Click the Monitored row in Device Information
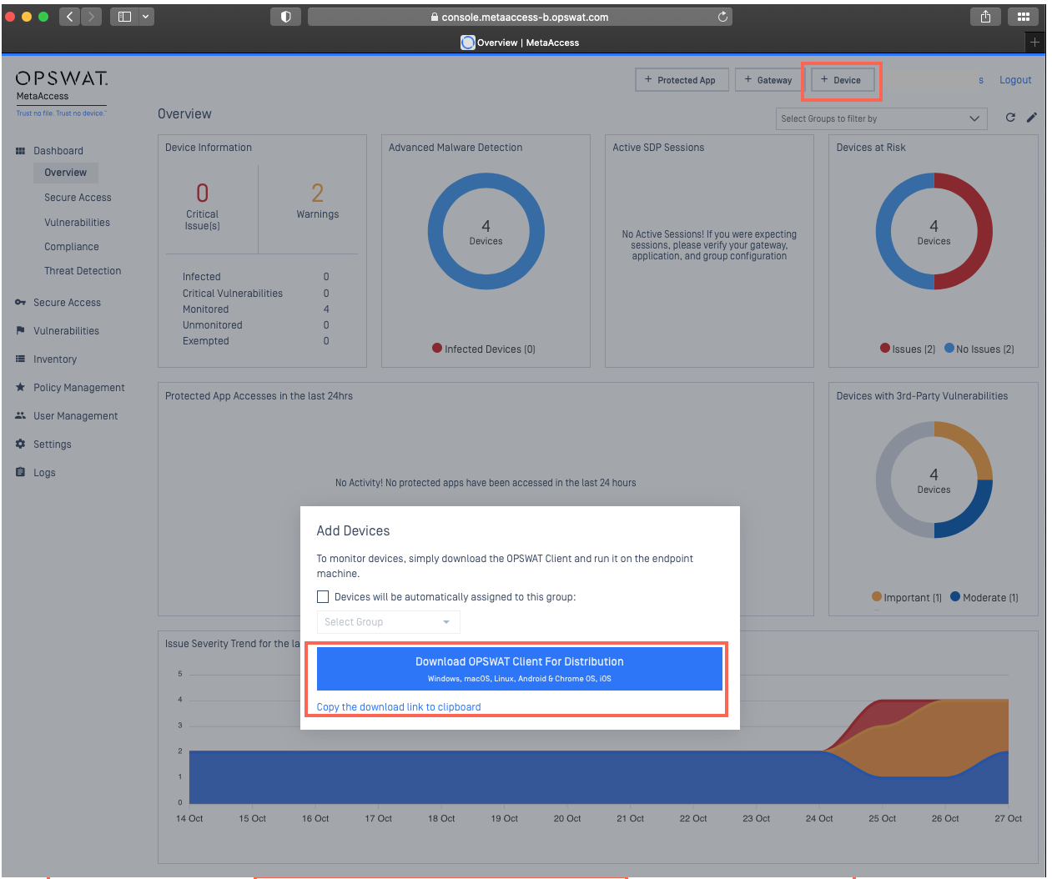The image size is (1052, 879). [x=256, y=309]
